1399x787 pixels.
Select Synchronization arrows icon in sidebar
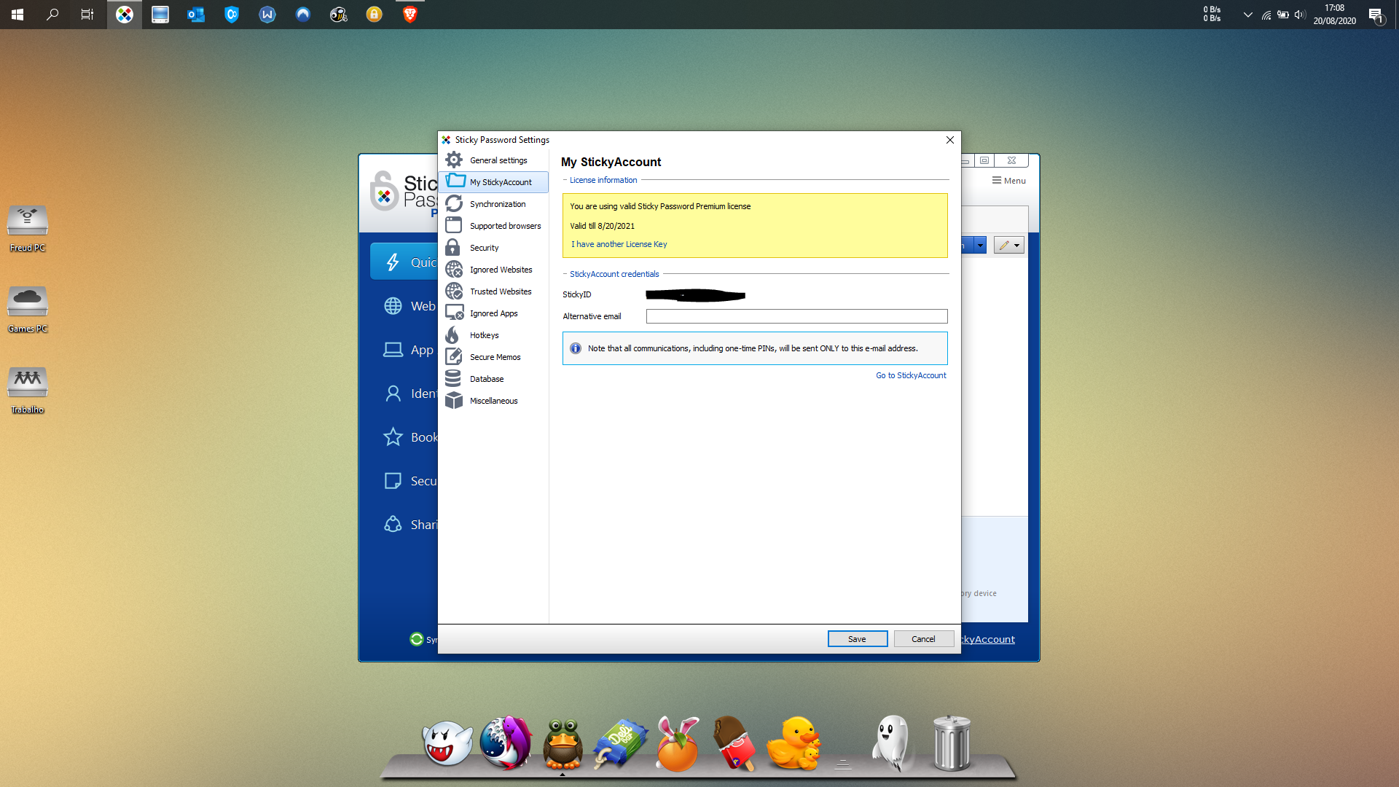click(x=454, y=204)
